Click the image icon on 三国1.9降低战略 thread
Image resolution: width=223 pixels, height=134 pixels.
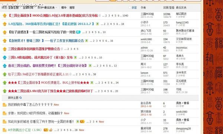click(x=75, y=57)
